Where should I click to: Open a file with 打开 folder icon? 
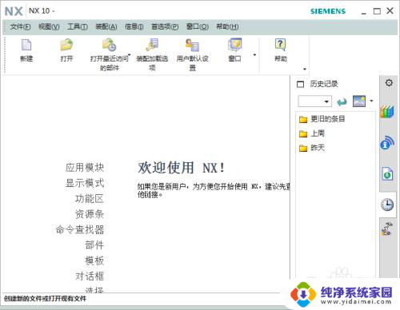[66, 46]
